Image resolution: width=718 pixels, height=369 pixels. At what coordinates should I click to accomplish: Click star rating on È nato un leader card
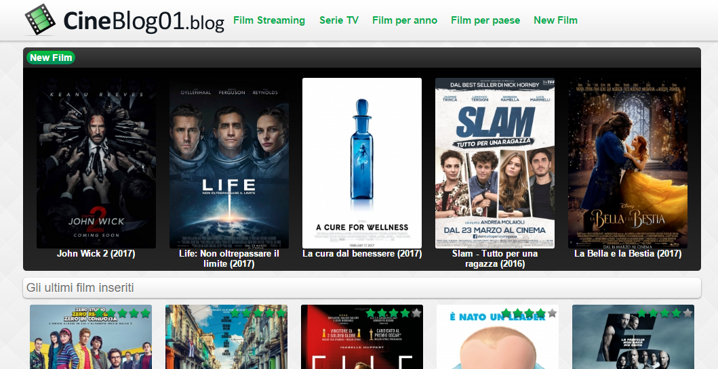pos(530,313)
